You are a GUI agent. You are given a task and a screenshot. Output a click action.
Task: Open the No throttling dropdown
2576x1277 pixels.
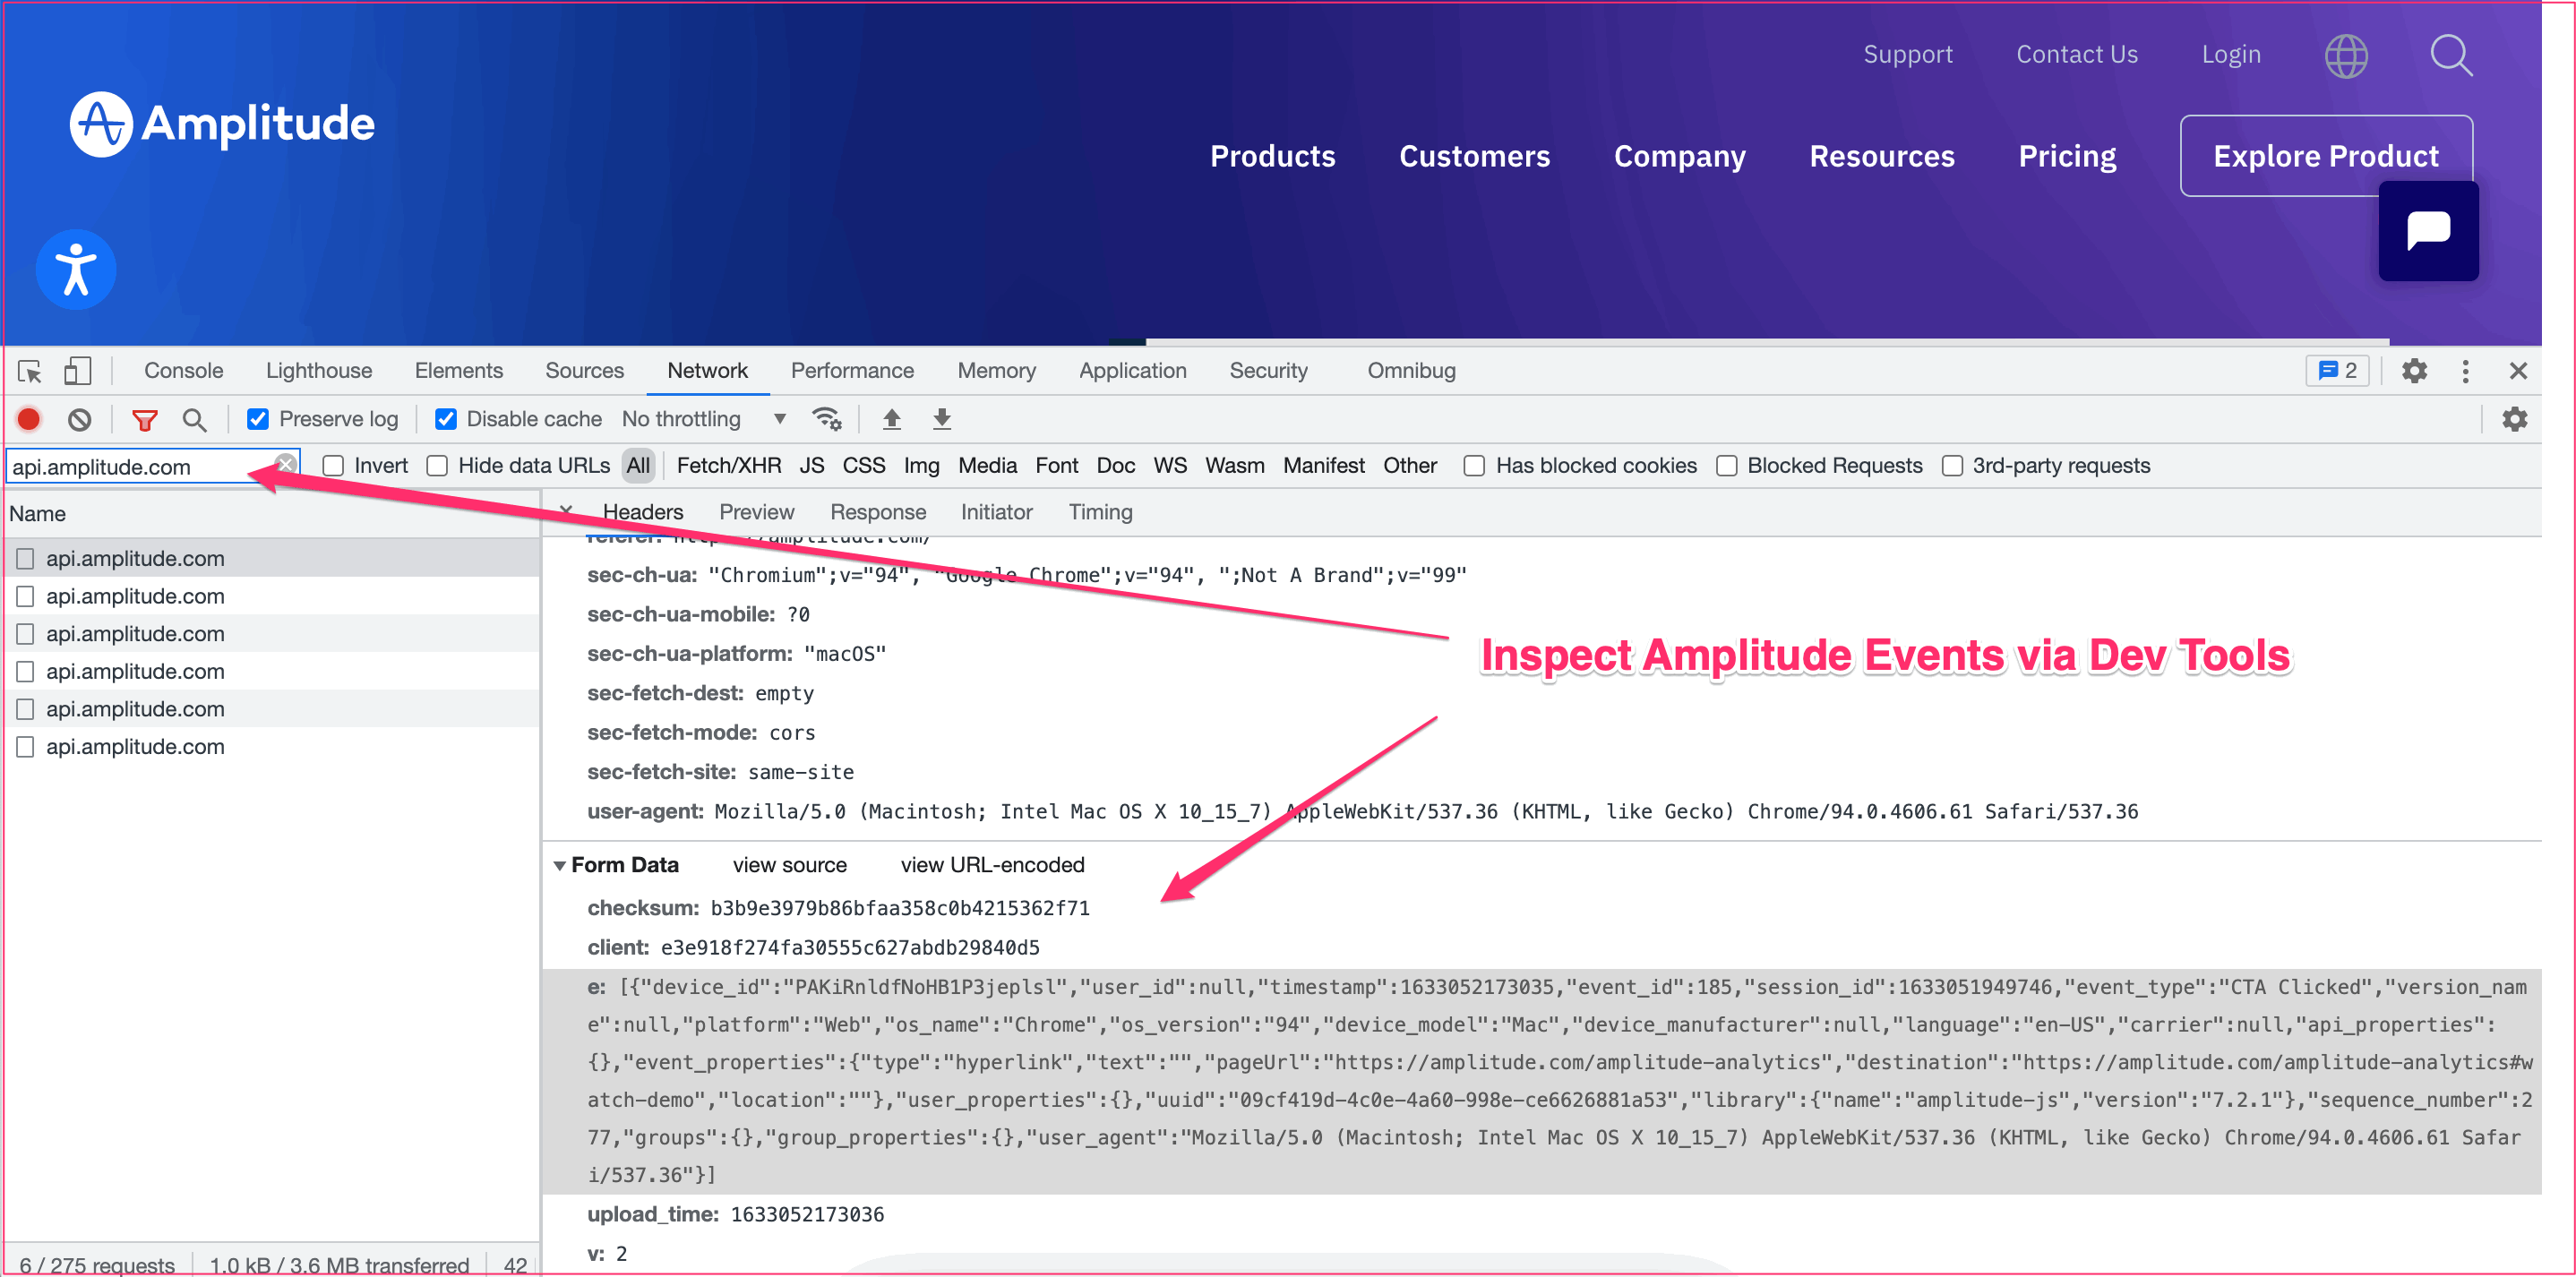click(x=704, y=419)
